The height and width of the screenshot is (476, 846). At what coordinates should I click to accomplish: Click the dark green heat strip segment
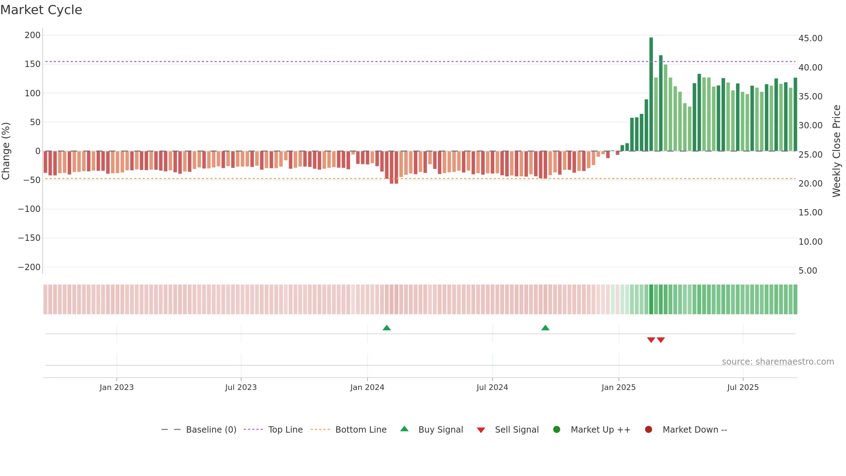click(651, 299)
